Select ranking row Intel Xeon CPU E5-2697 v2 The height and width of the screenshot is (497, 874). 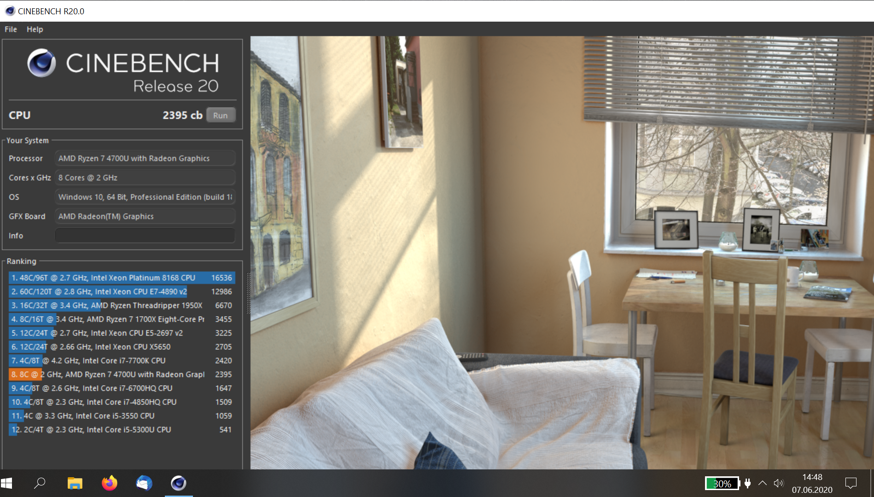pos(122,333)
